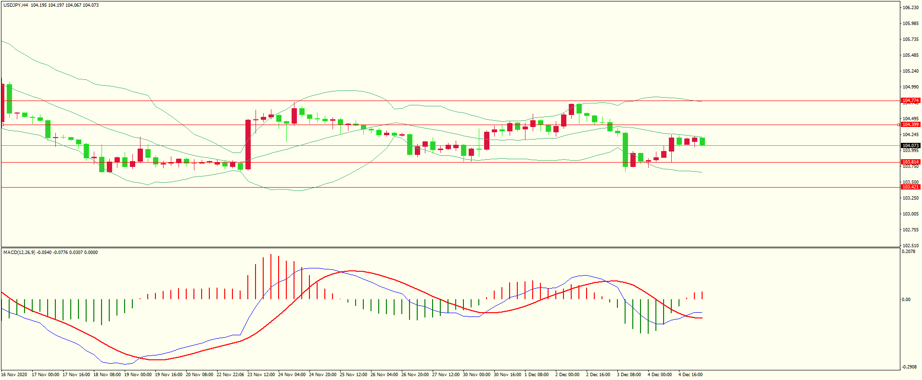Click the first tall green candle at 16 Nov
This screenshot has height=380, width=922.
click(10, 99)
